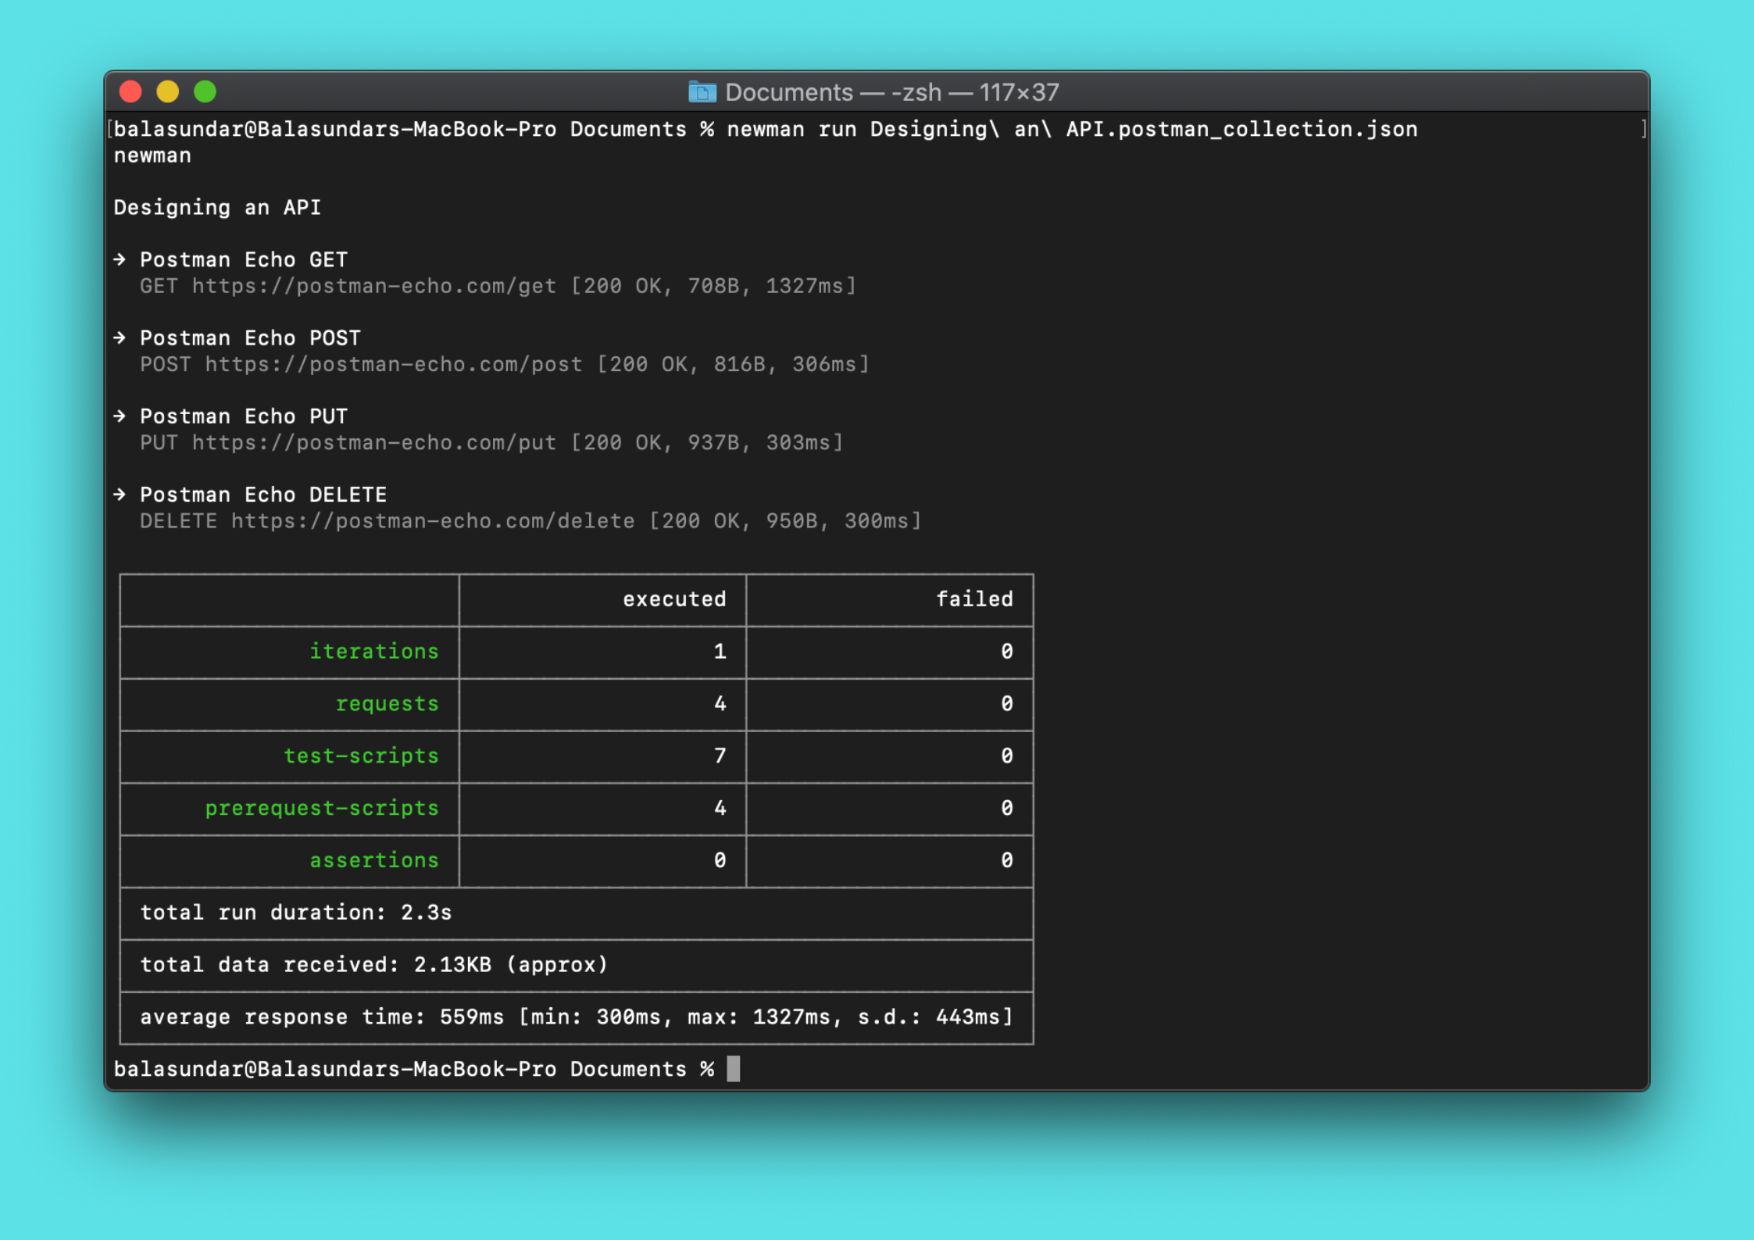Click the prerequest-scripts row label

point(322,808)
